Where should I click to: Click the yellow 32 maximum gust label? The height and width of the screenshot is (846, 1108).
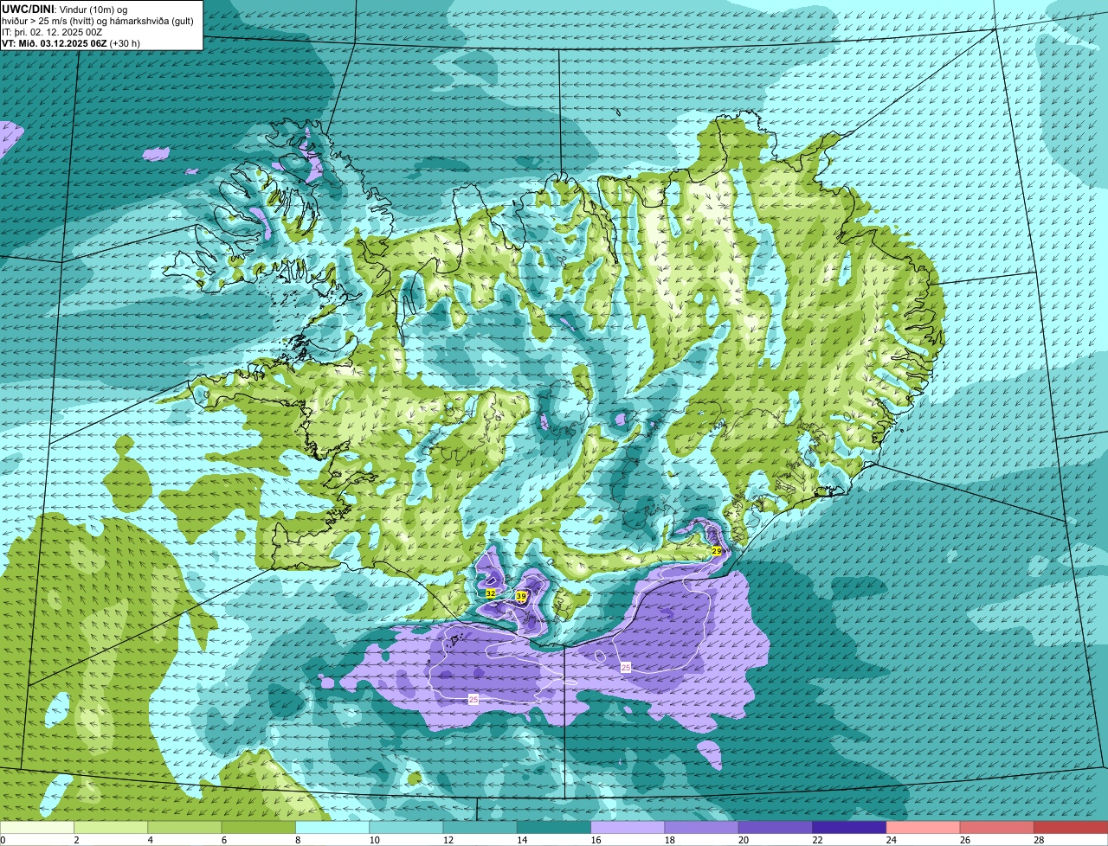pos(491,593)
